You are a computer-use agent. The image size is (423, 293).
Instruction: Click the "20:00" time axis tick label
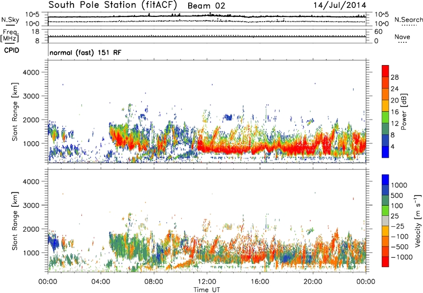coord(312,282)
